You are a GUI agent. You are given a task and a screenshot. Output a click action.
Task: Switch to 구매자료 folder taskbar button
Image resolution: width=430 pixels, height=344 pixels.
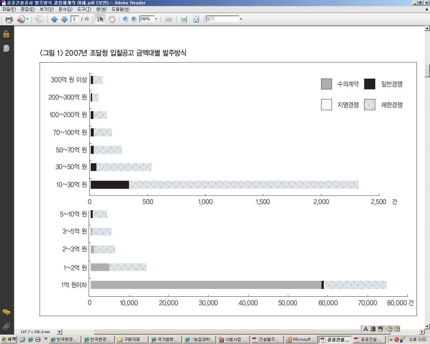tap(132, 340)
